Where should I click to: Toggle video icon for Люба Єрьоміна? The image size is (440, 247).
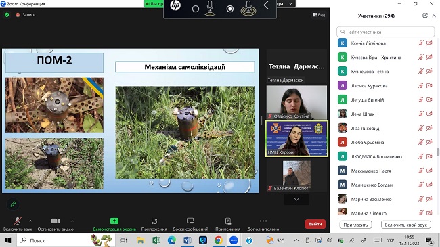(429, 142)
